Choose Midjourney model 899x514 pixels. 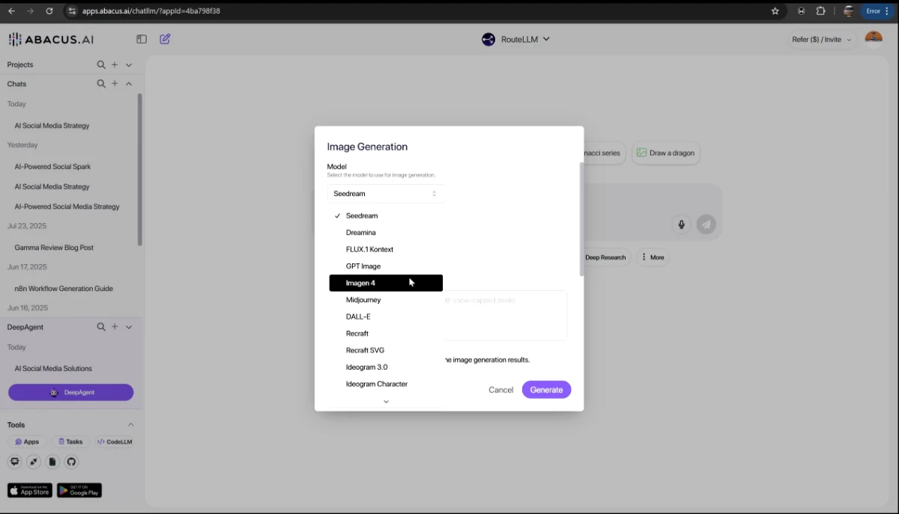(x=386, y=300)
